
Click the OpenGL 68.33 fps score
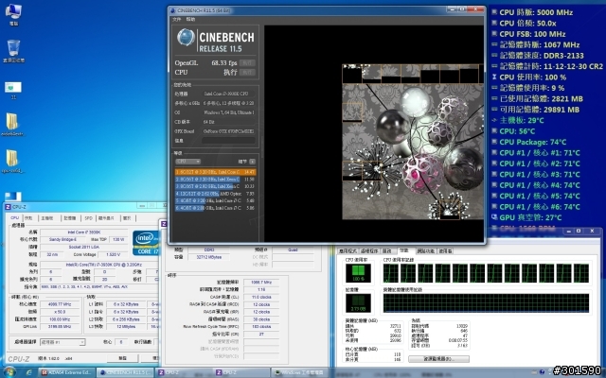[224, 63]
